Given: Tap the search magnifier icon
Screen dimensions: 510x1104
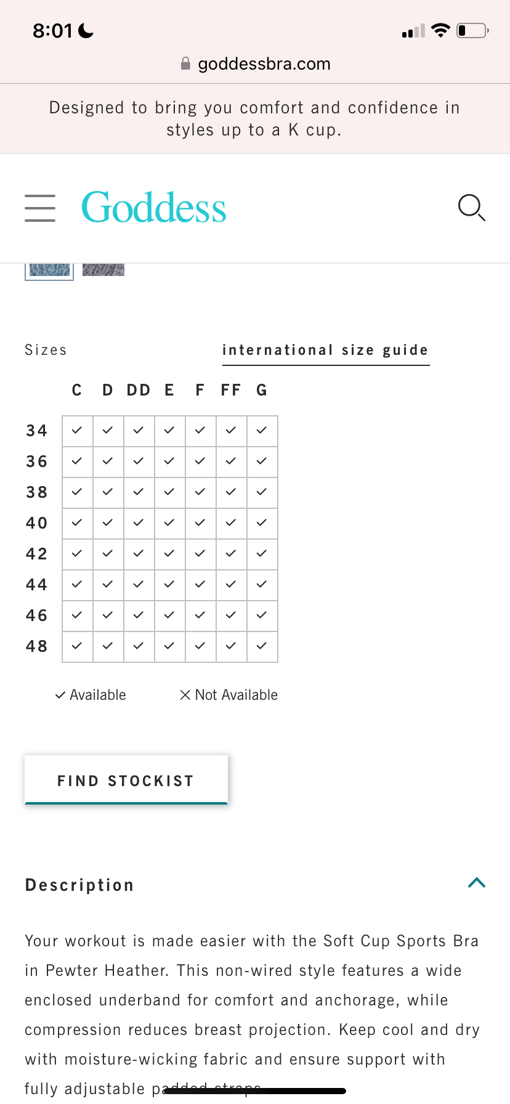Looking at the screenshot, I should pos(472,208).
